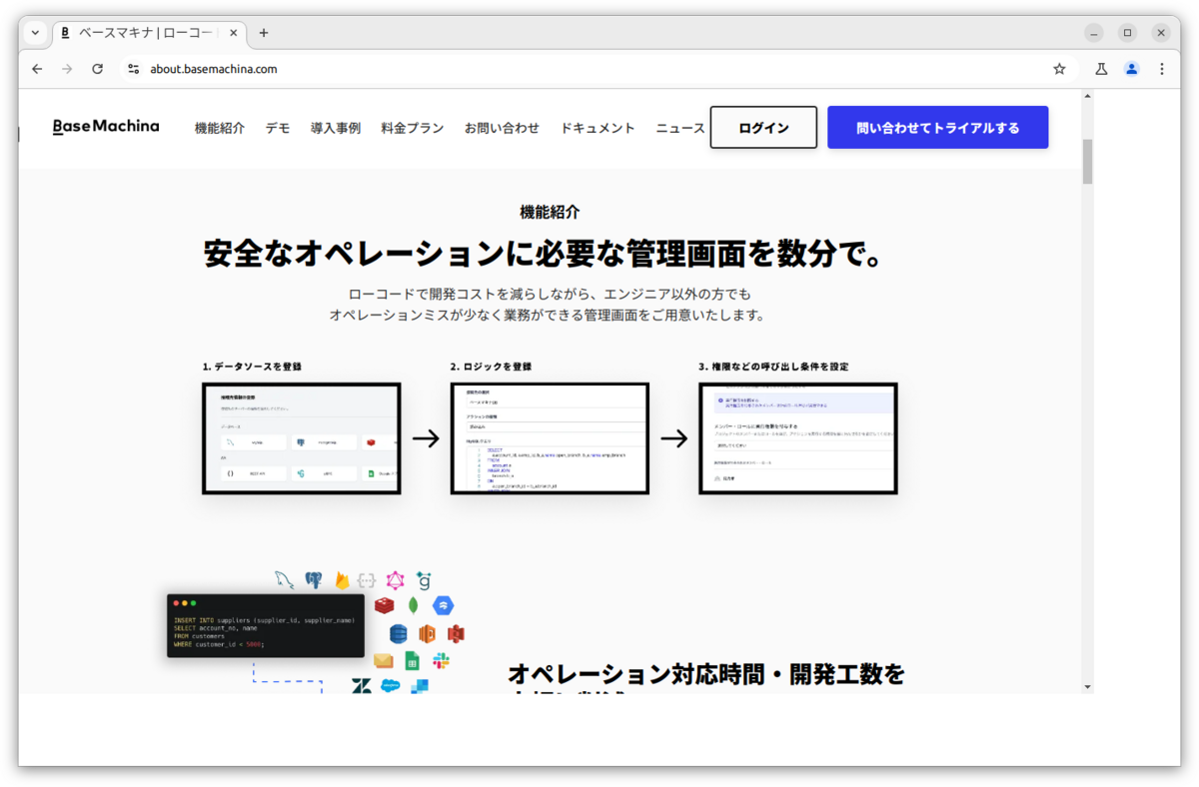Viewport: 1199px width, 787px height.
Task: Click the scrollbar up arrow
Action: pos(1087,96)
